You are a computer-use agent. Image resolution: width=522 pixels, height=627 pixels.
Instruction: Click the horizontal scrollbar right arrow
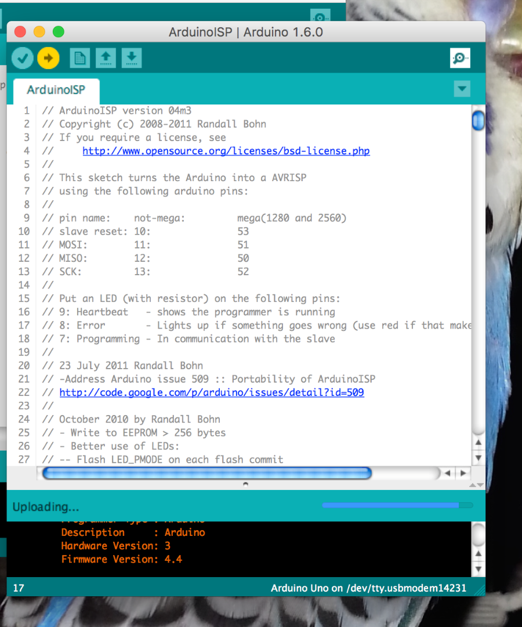(x=462, y=473)
